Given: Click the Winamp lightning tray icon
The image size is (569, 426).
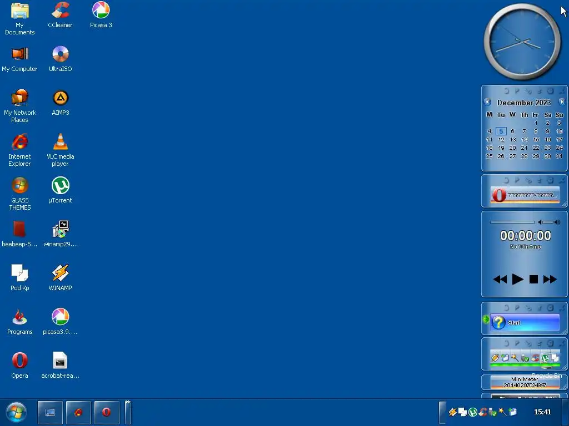Looking at the screenshot, I should point(452,412).
